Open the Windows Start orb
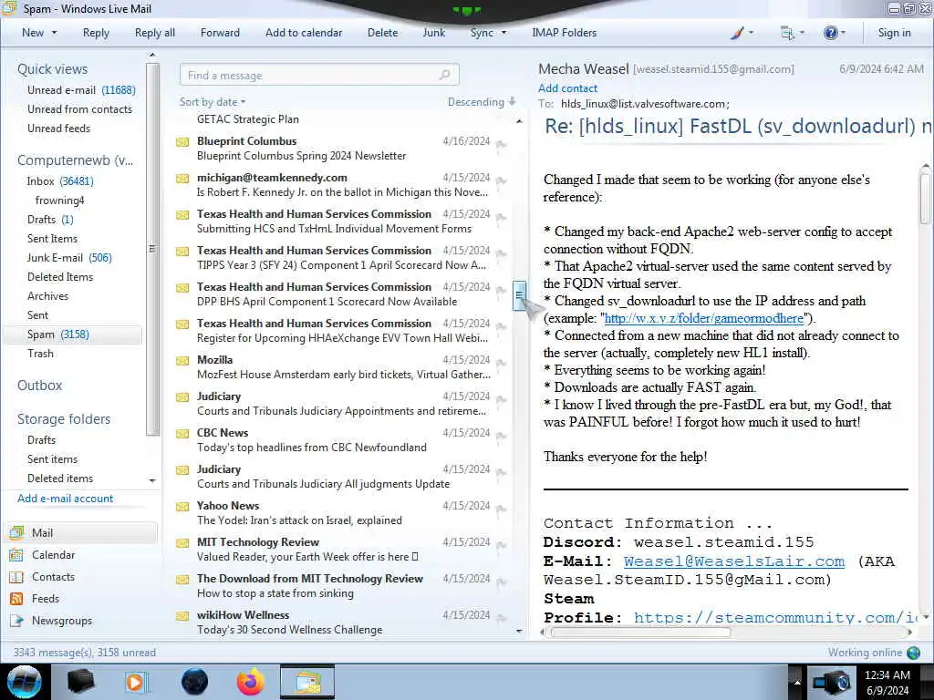This screenshot has width=934, height=700. pyautogui.click(x=25, y=682)
